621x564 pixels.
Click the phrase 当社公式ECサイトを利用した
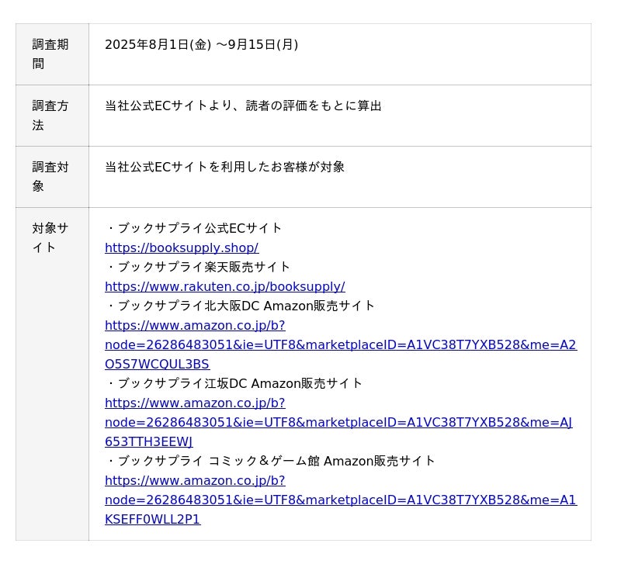186,167
